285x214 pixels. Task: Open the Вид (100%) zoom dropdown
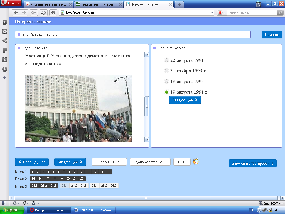271,203
